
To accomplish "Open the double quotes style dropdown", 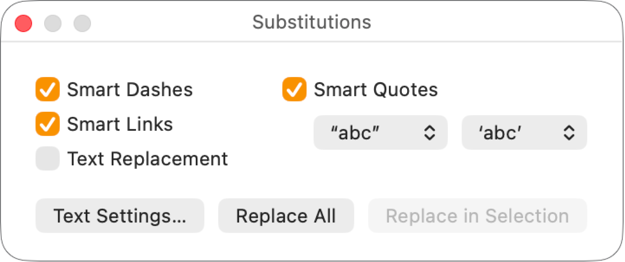I will (x=381, y=132).
